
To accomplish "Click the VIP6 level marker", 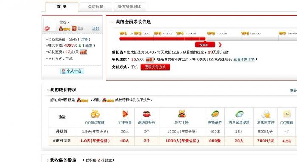I will [245, 33].
